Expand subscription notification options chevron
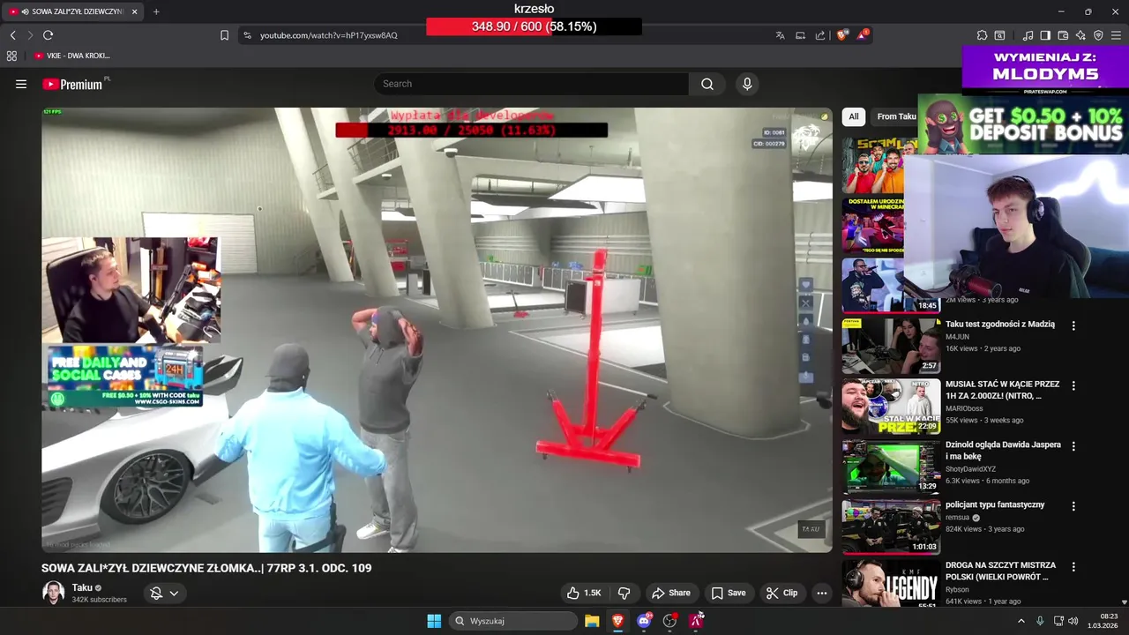Image resolution: width=1129 pixels, height=635 pixels. pos(174,593)
